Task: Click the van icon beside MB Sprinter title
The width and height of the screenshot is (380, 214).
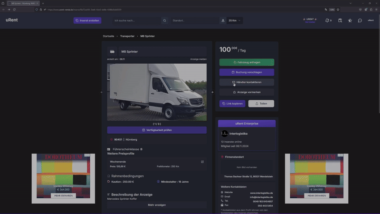Action: (x=112, y=51)
